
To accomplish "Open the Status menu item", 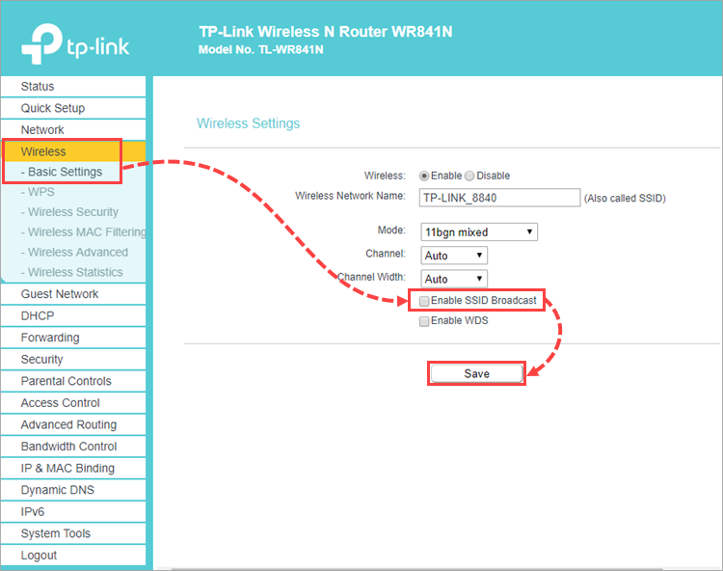I will tap(73, 86).
